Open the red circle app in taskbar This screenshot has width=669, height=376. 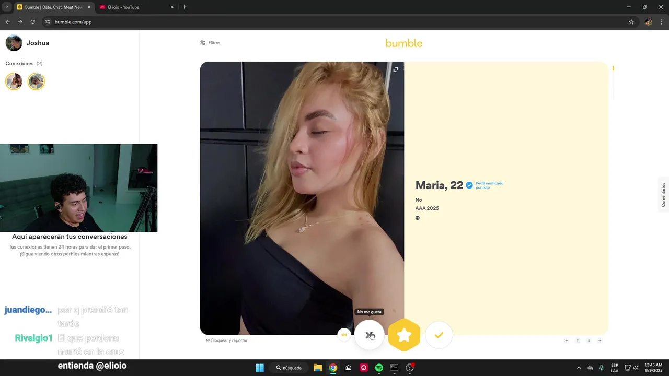[364, 368]
